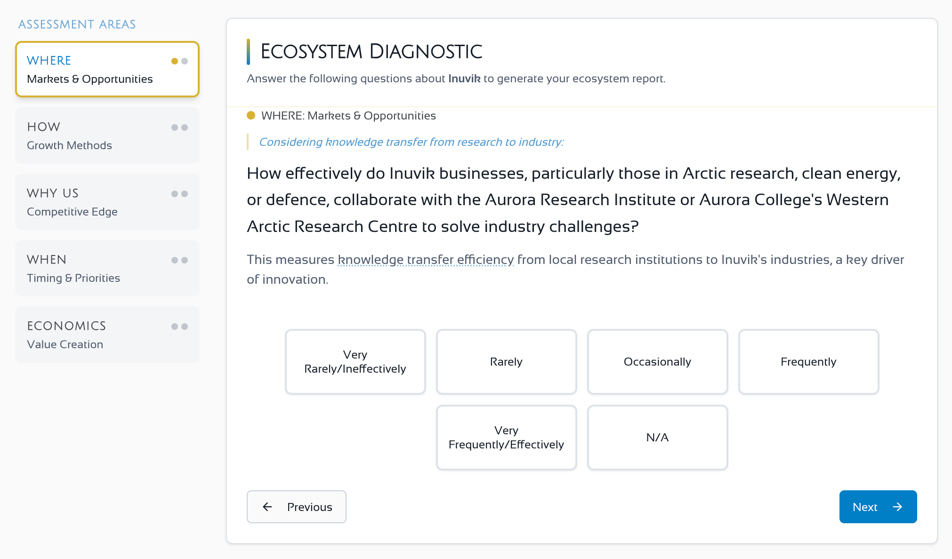This screenshot has height=559, width=952.
Task: Click progress dots on ECONOMICS card
Action: (x=179, y=327)
